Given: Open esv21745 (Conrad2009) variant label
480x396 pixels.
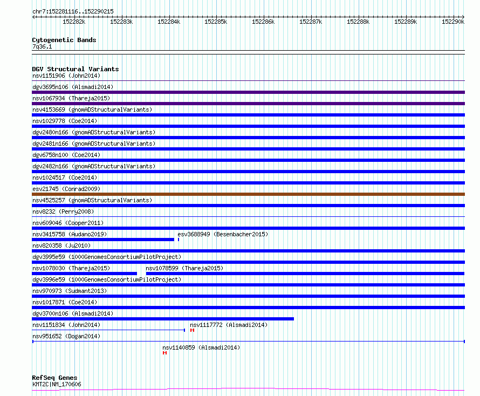Looking at the screenshot, I should (66, 189).
